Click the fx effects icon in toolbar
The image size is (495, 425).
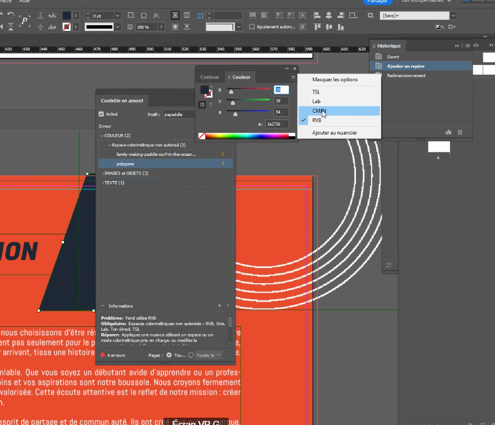[156, 15]
